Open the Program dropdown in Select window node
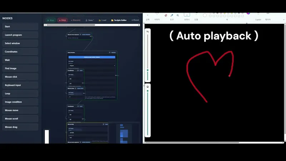The height and width of the screenshot is (161, 286). pyautogui.click(x=92, y=65)
